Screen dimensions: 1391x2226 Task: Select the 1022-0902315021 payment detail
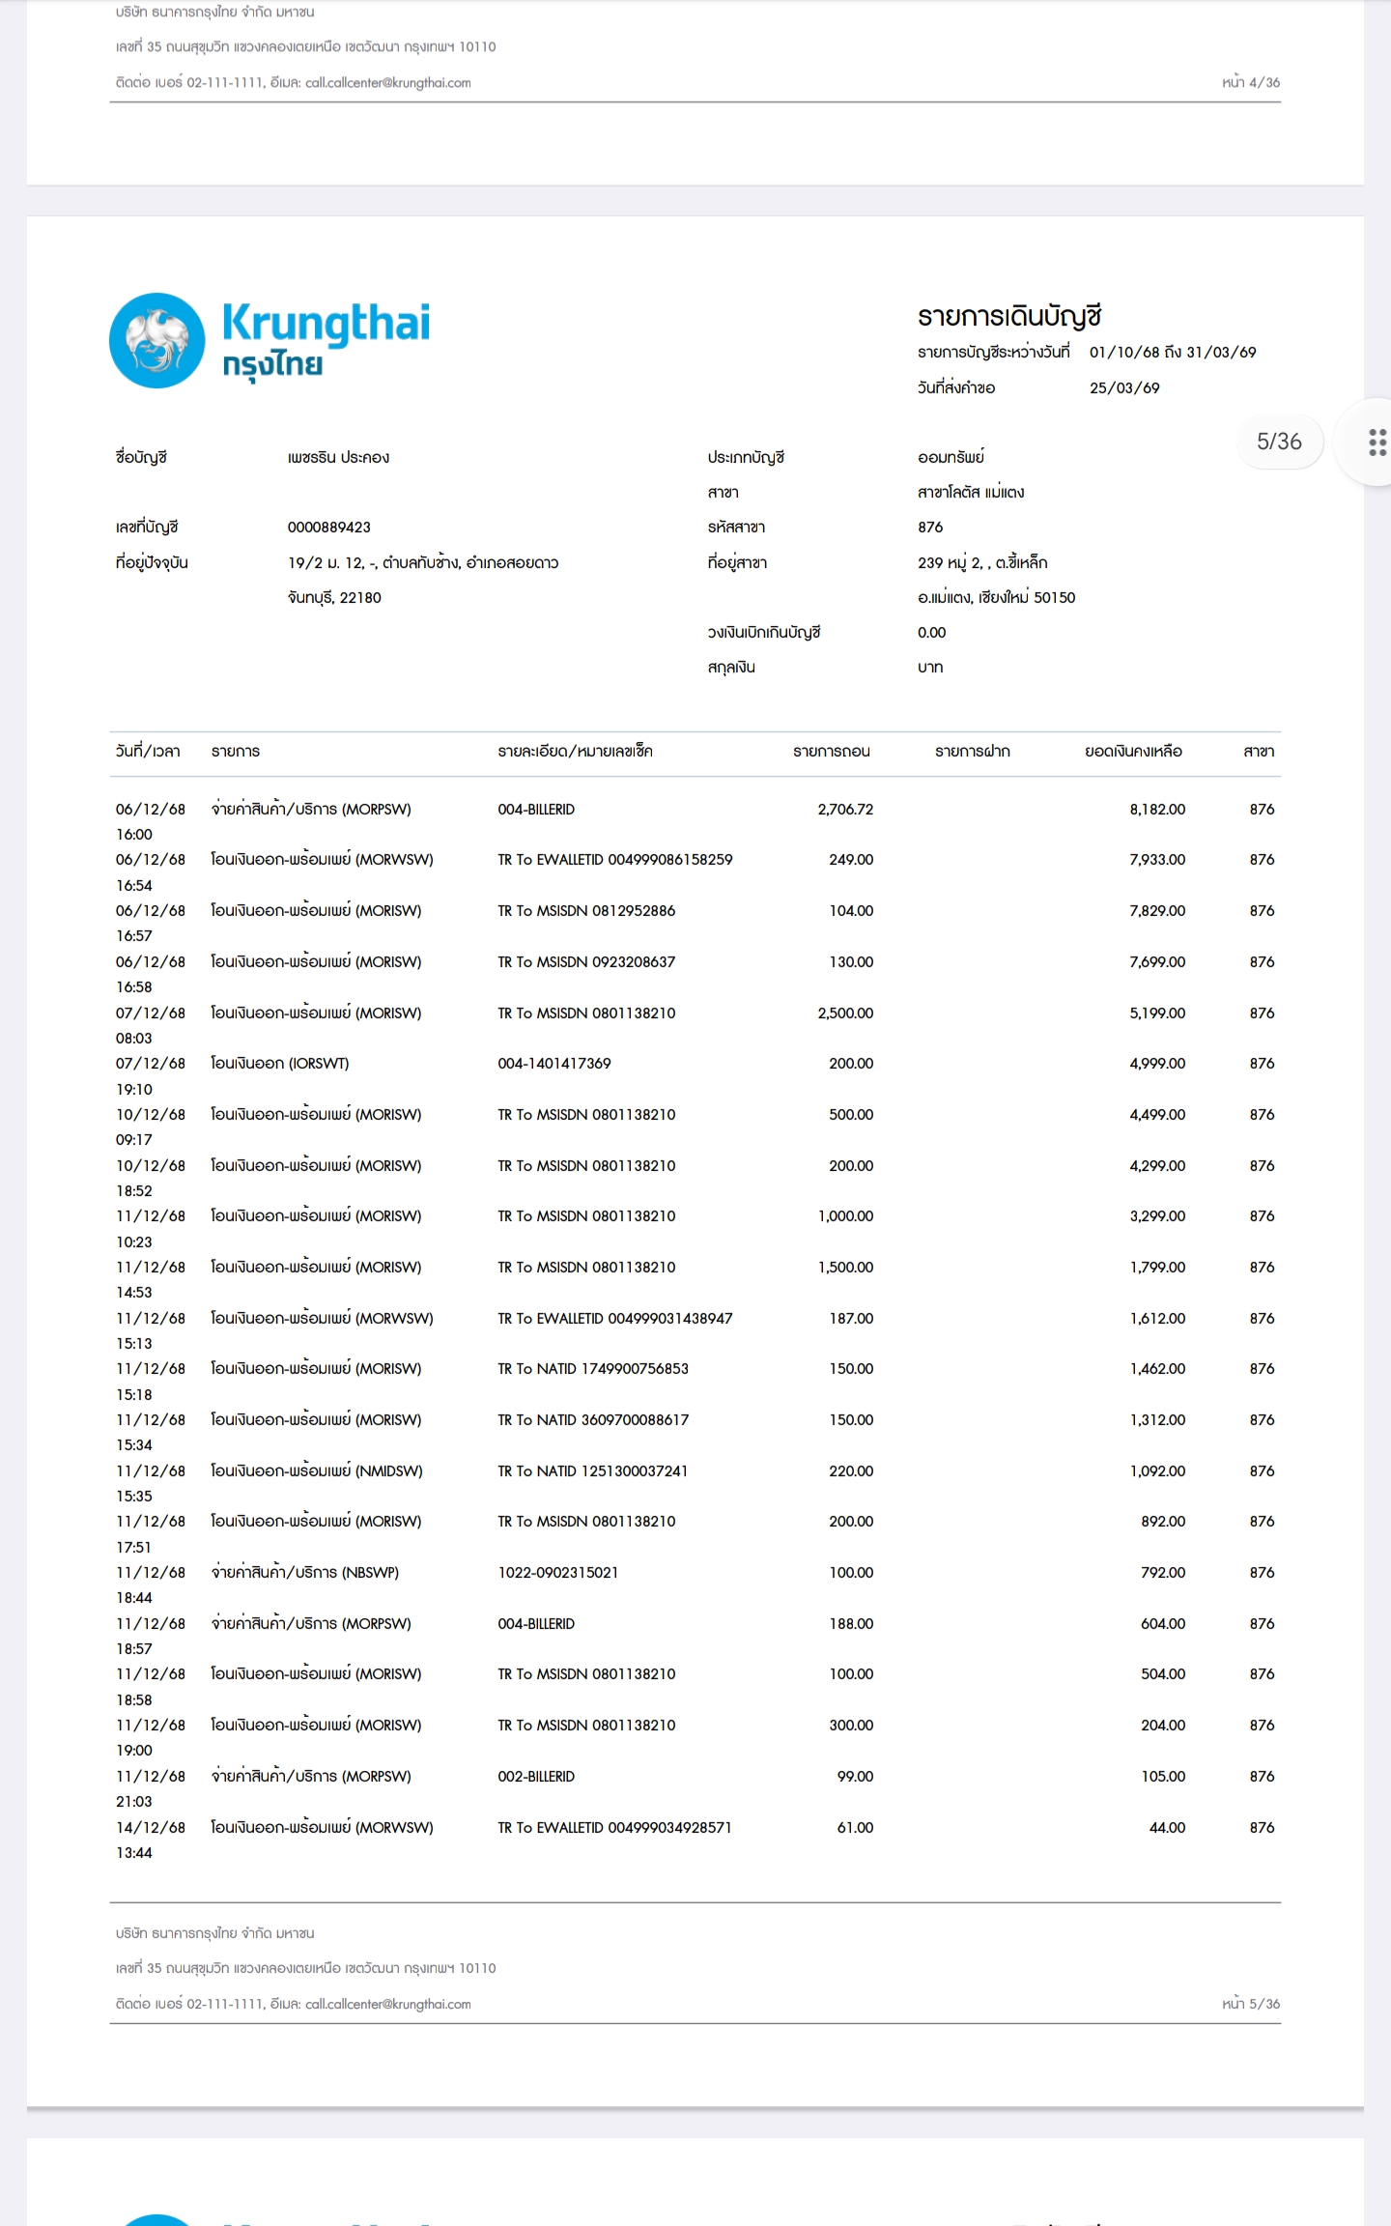[557, 1573]
